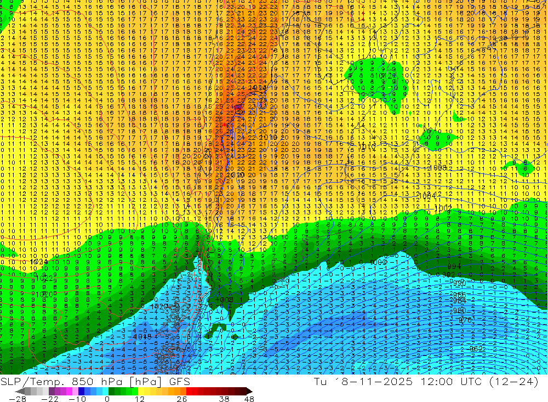Click the dark purple swatch in the color scale
The height and width of the screenshot is (402, 548).
click(52, 391)
